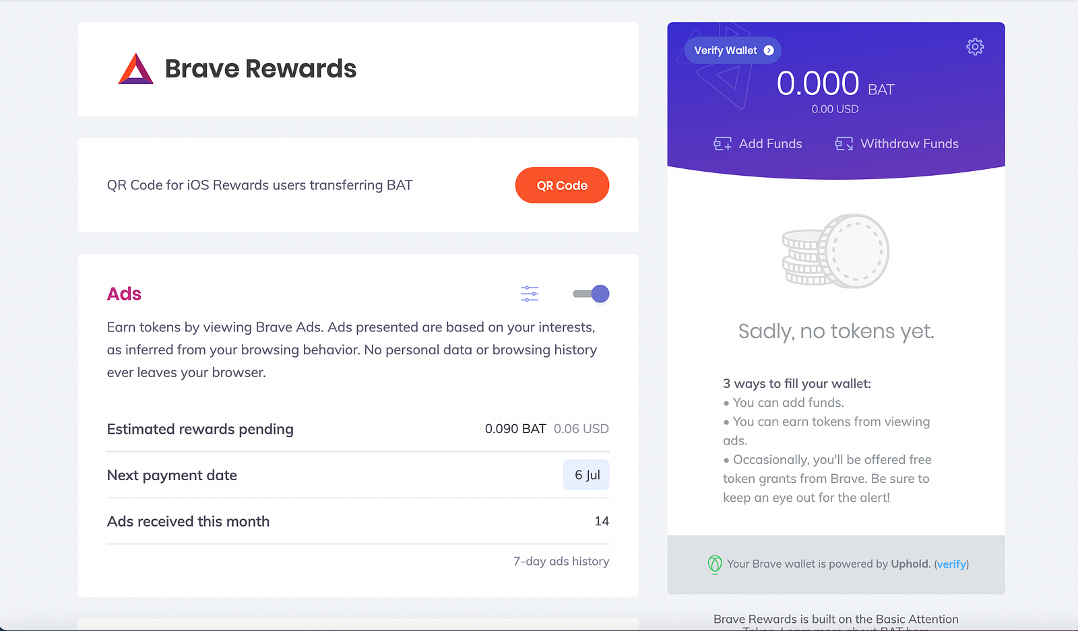Open the 7-day ads history link
The image size is (1078, 631).
click(561, 561)
